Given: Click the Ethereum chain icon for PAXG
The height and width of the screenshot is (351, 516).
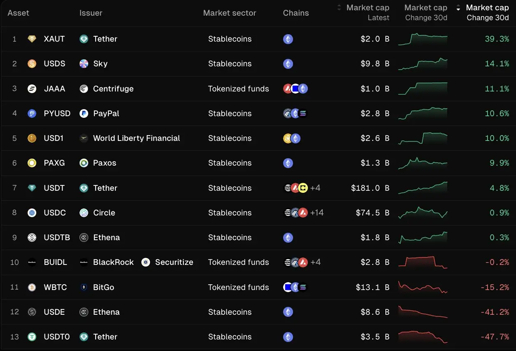Looking at the screenshot, I should [x=288, y=163].
